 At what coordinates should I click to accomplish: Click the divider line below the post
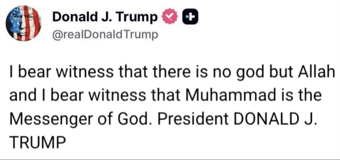pyautogui.click(x=170, y=159)
